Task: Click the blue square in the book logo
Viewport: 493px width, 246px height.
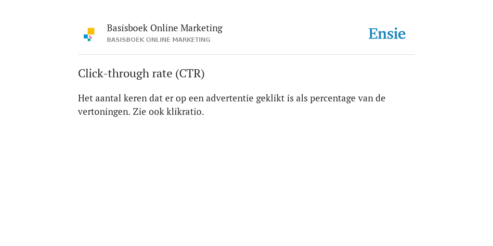Action: pyautogui.click(x=86, y=37)
